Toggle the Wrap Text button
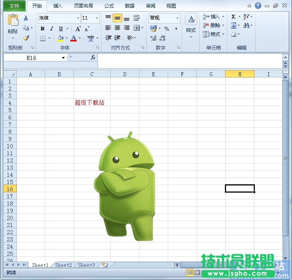The width and height of the screenshot is (292, 280). pyautogui.click(x=137, y=18)
